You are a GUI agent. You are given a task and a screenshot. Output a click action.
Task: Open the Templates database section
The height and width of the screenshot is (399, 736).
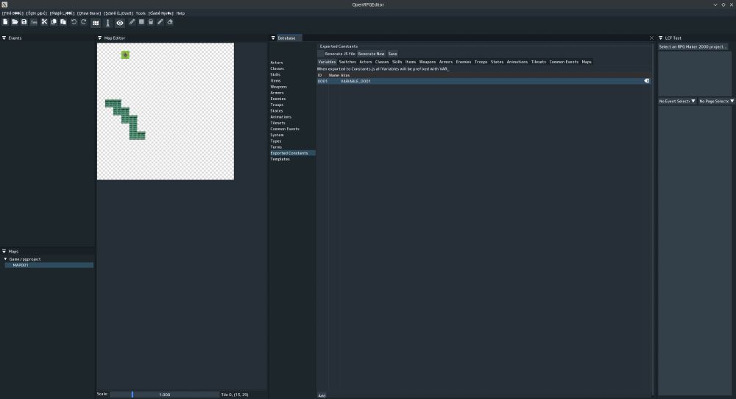coord(280,159)
